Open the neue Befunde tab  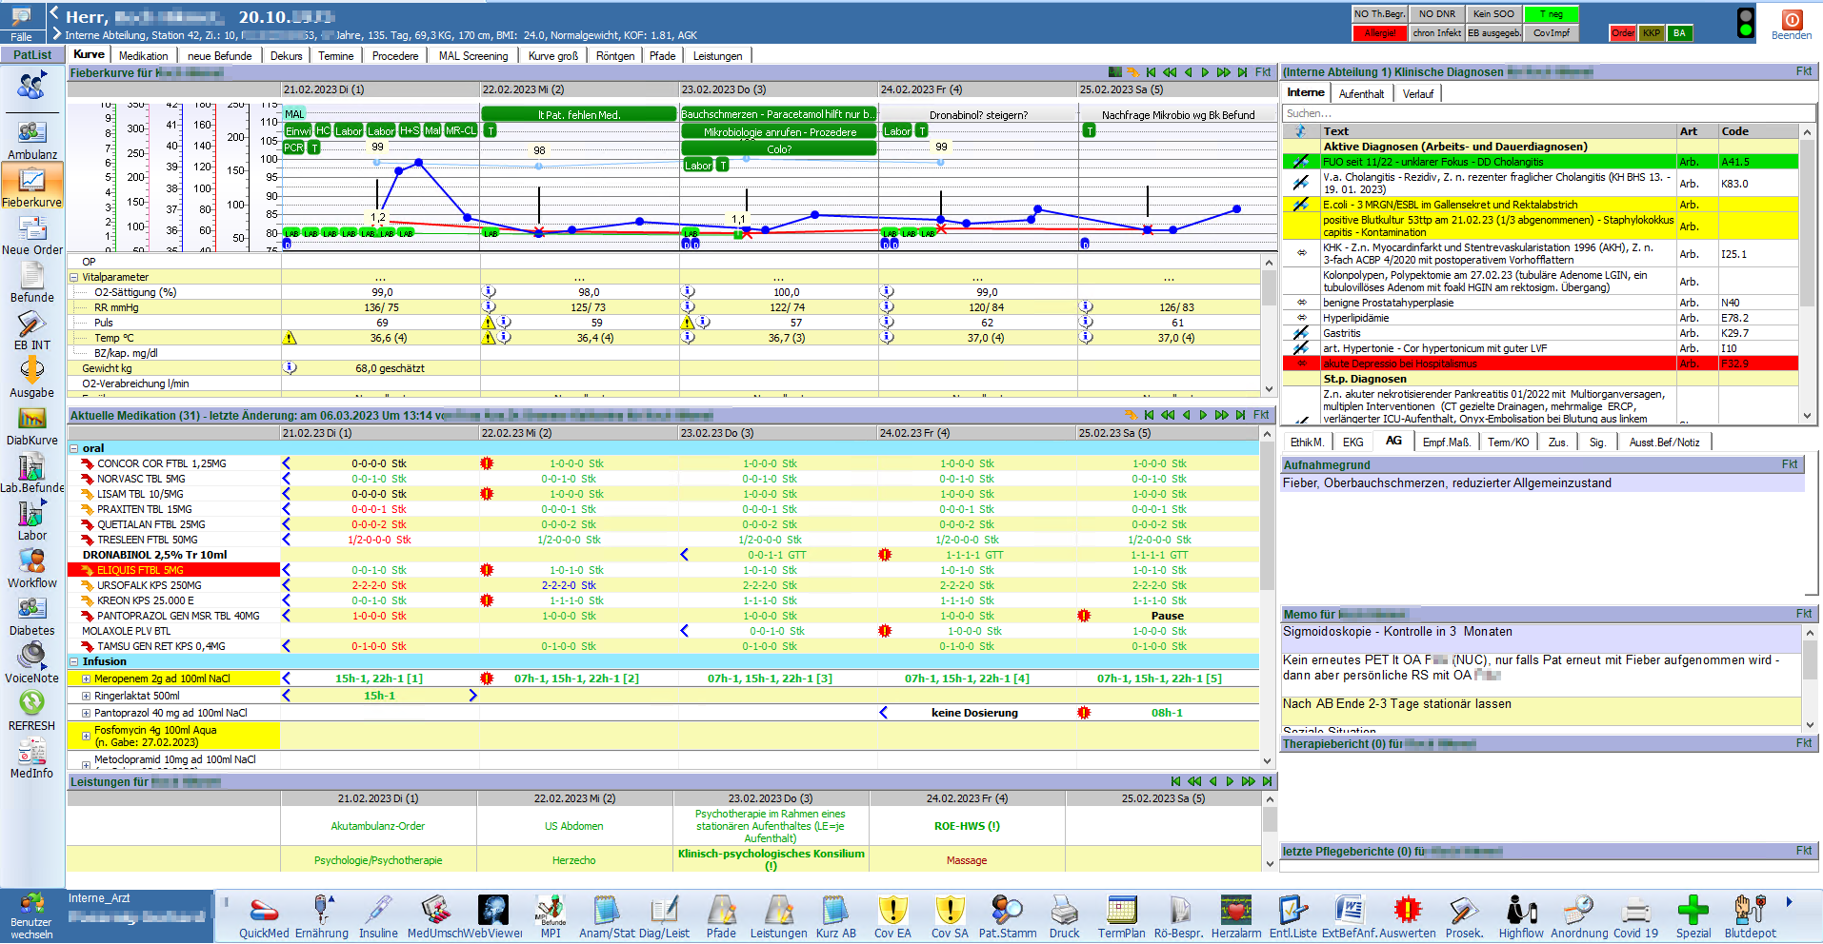pos(220,56)
